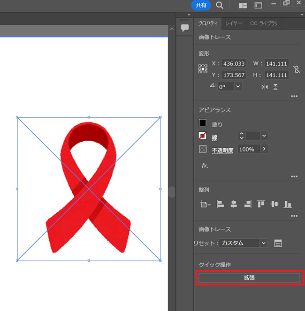Switch to the CC ライブラリ tab
305x311 pixels.
pyautogui.click(x=264, y=23)
